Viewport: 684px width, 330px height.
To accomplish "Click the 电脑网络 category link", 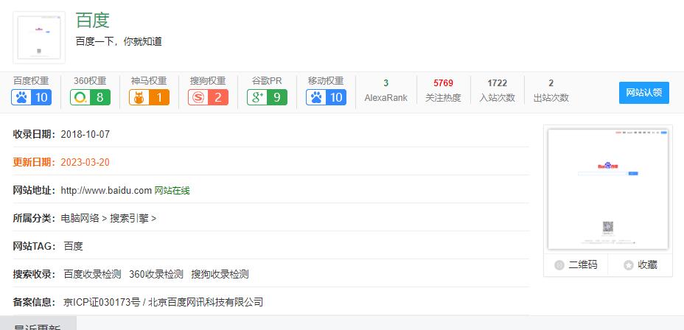I will coord(80,218).
